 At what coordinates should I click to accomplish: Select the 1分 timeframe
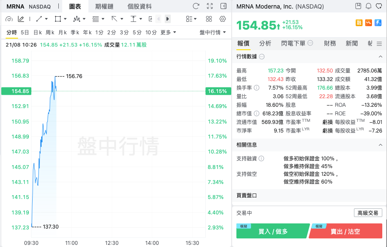pos(99,32)
